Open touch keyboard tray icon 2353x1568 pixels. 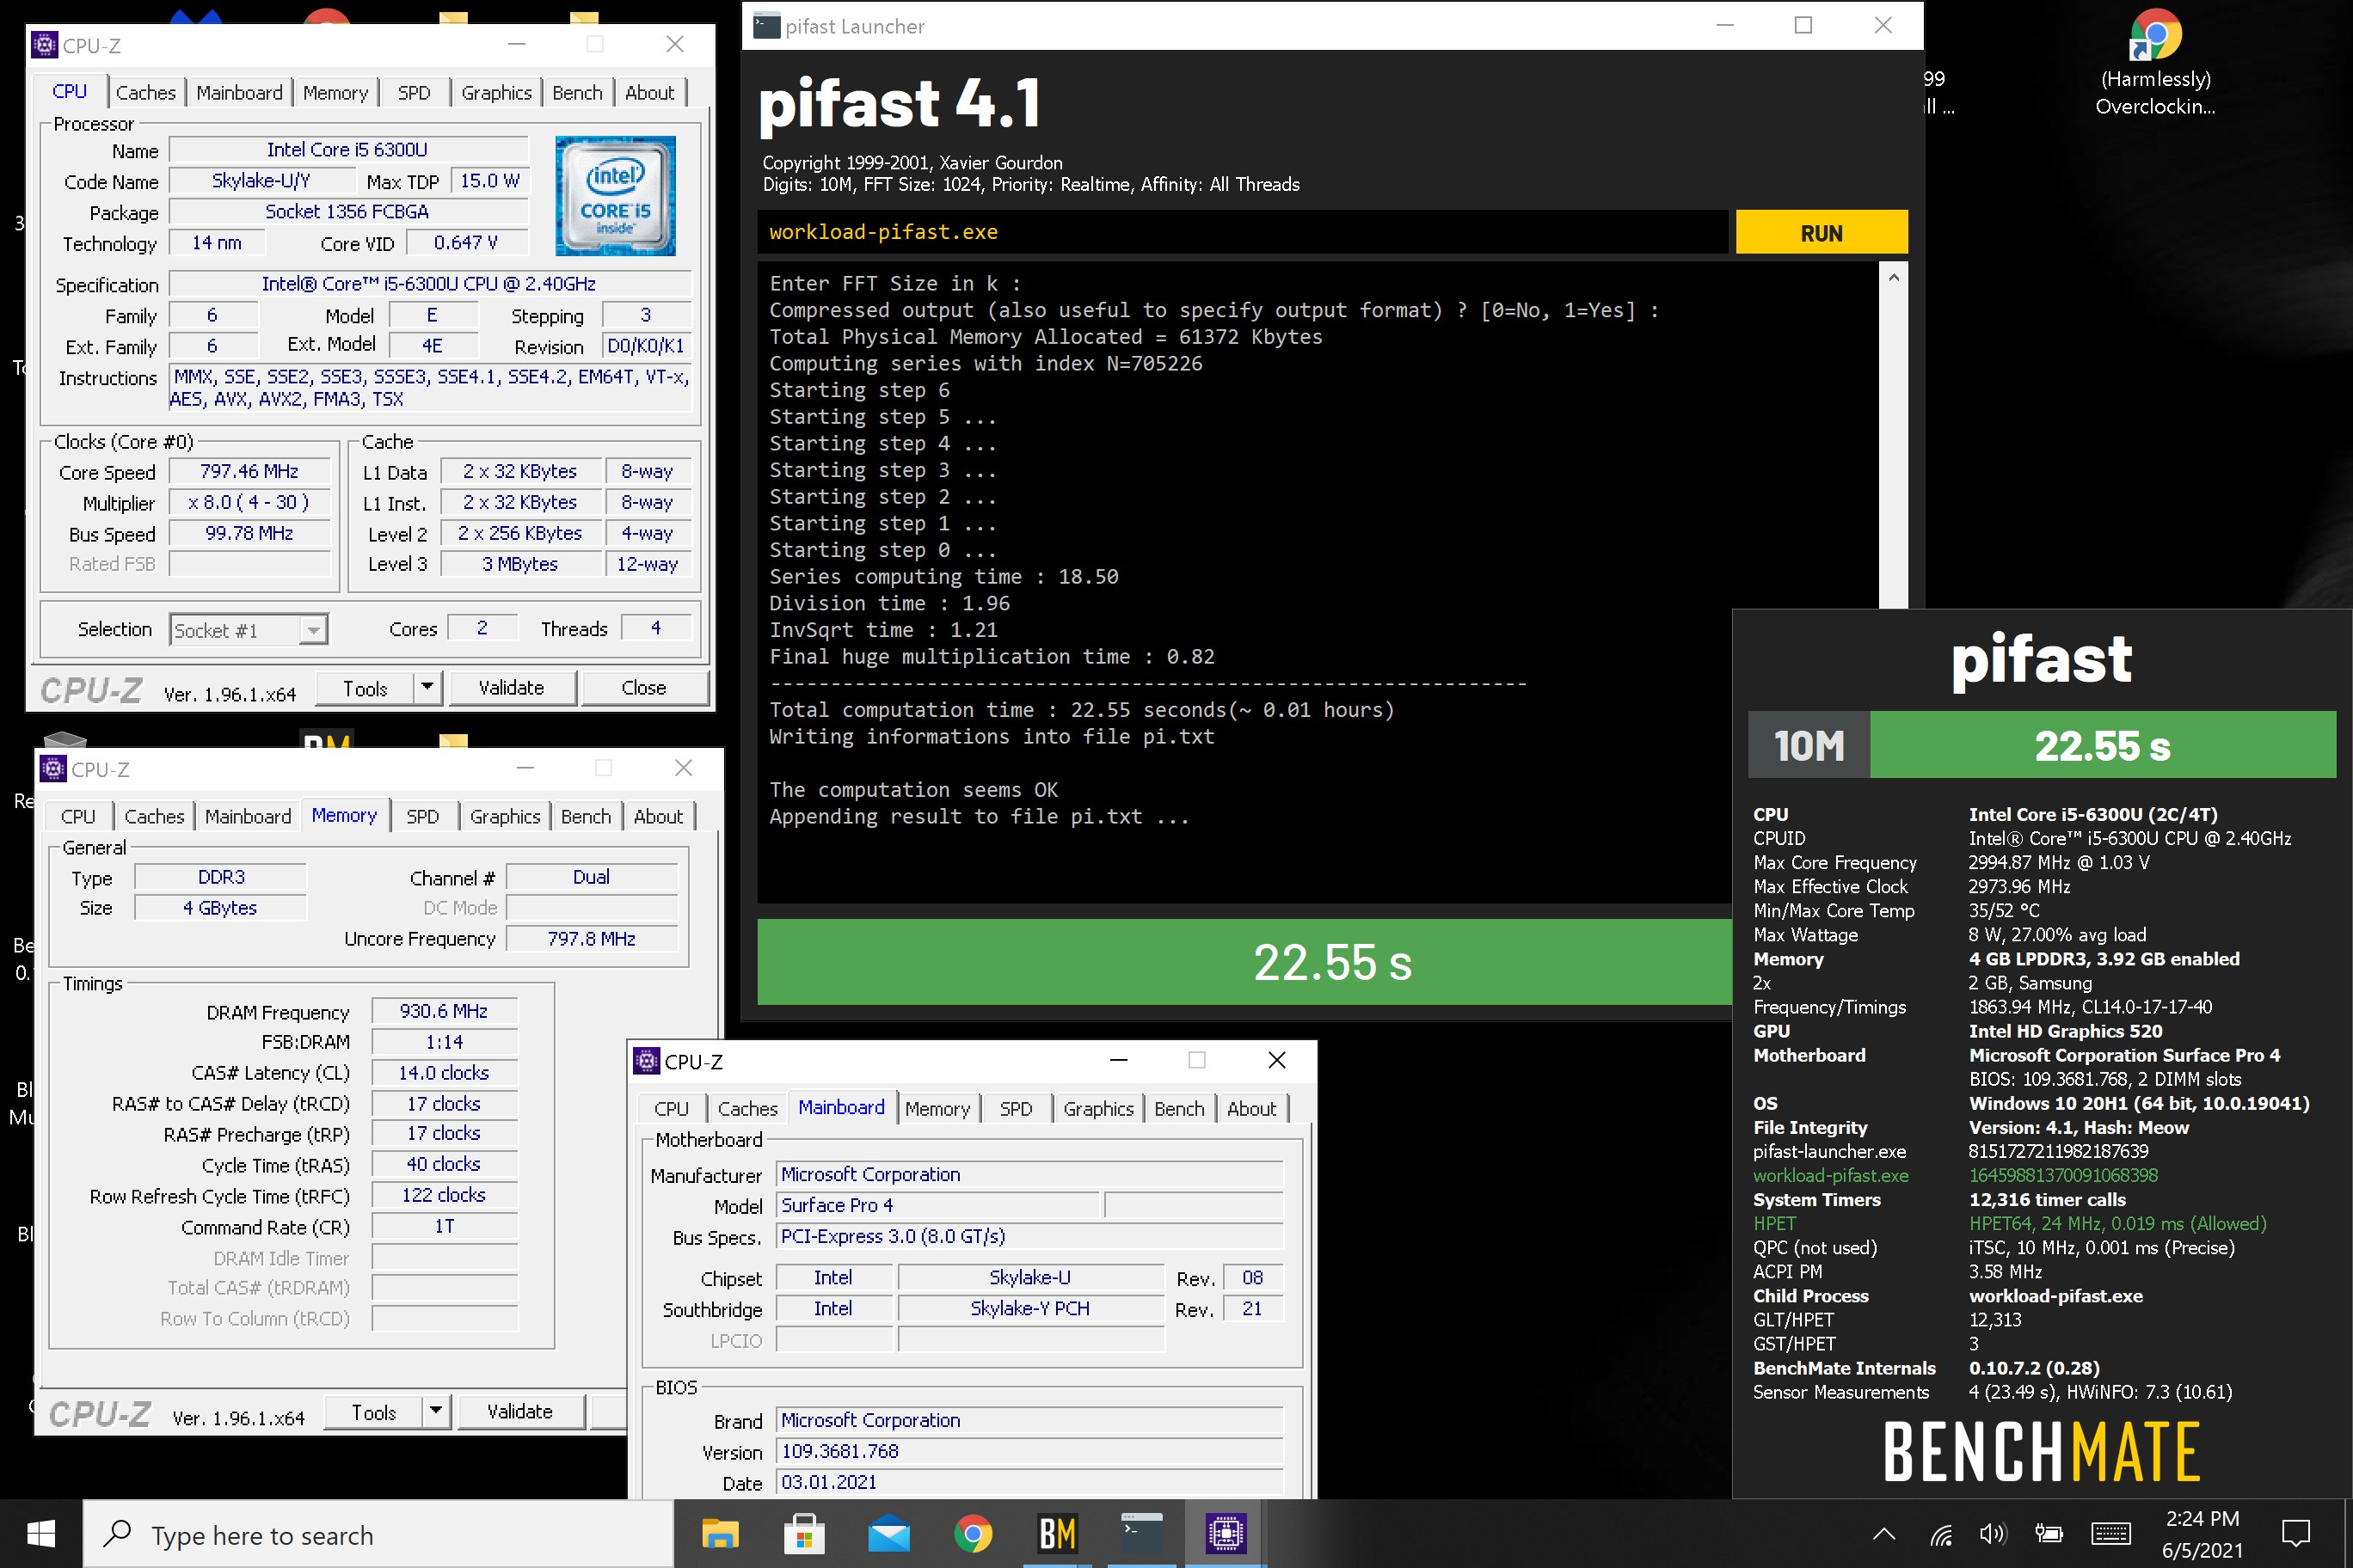pos(2110,1533)
